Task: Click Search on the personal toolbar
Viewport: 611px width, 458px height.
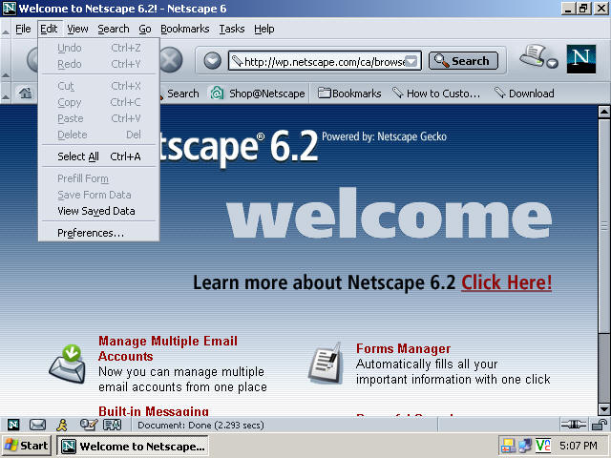Action: pos(182,94)
